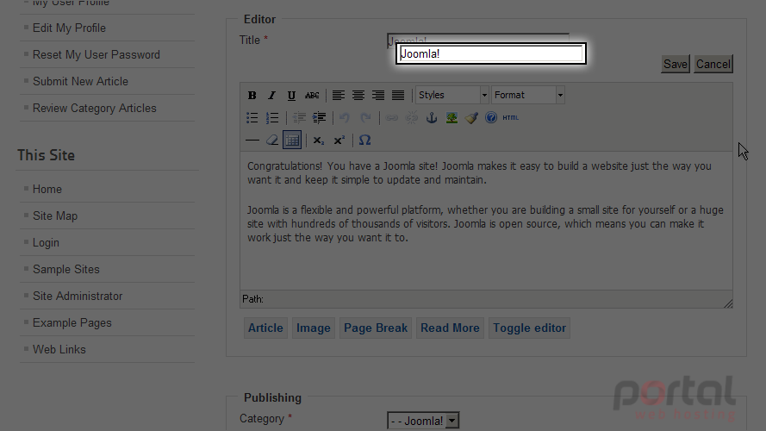Insert anchor

[x=432, y=118]
